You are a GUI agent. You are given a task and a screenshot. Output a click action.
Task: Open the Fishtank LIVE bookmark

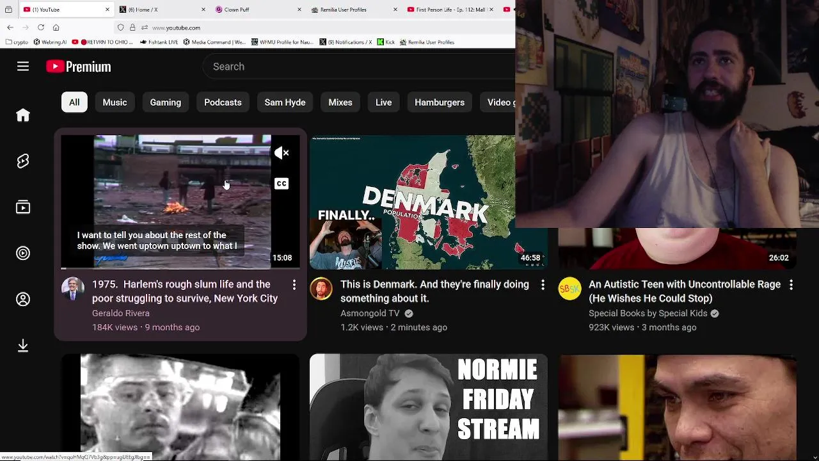159,42
